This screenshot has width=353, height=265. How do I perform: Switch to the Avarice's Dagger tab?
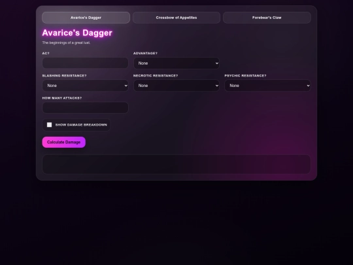pyautogui.click(x=86, y=18)
